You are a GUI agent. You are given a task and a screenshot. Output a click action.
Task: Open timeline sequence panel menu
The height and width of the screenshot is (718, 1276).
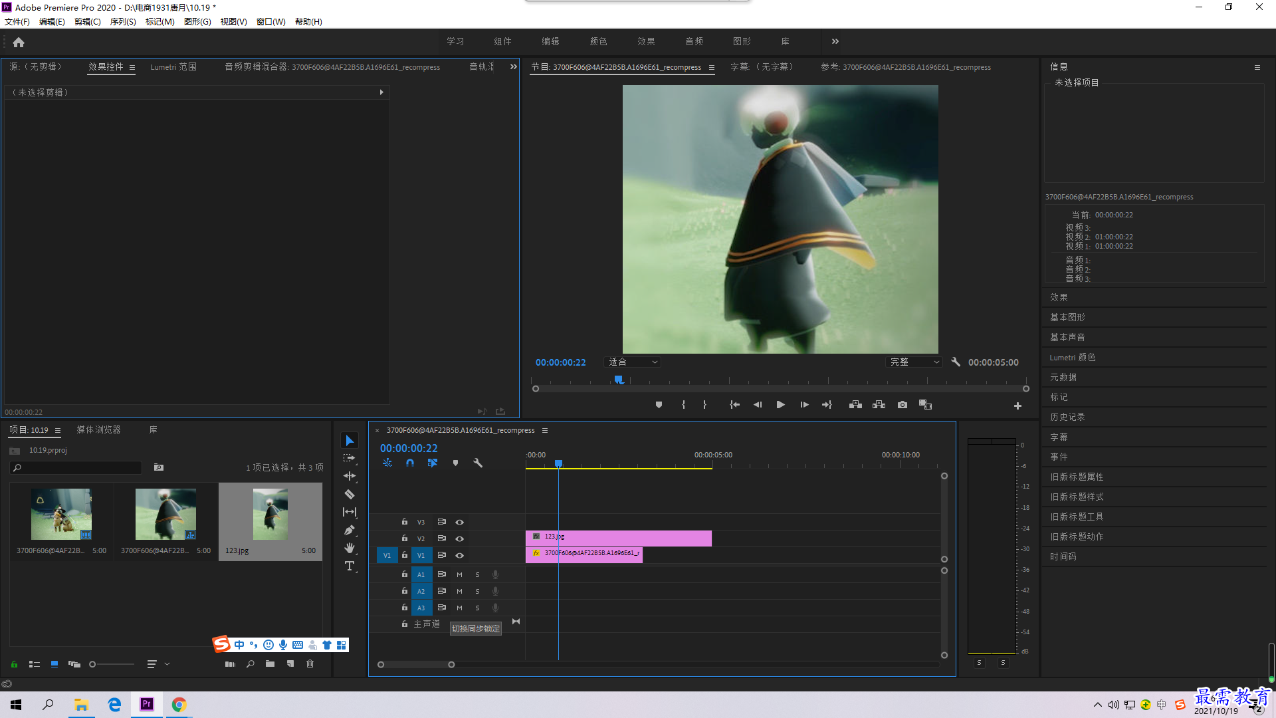545,430
